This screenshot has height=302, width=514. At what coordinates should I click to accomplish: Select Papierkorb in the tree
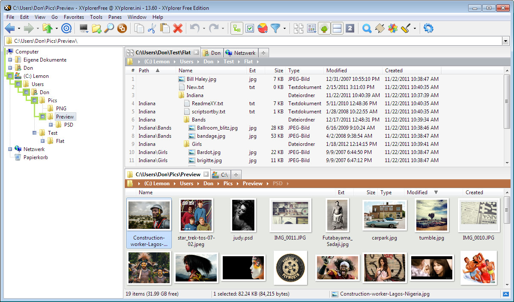click(36, 157)
